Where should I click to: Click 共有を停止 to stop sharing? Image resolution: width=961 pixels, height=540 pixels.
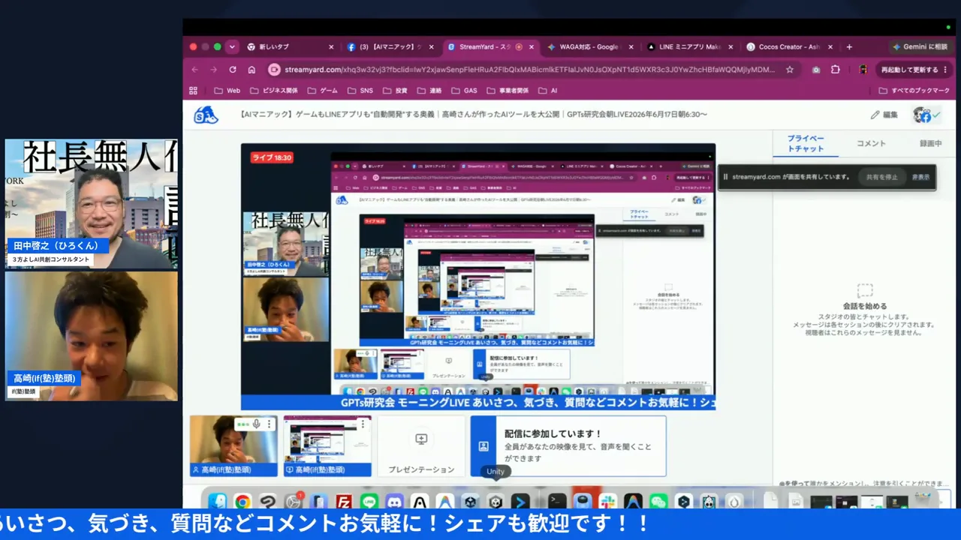[x=881, y=177]
